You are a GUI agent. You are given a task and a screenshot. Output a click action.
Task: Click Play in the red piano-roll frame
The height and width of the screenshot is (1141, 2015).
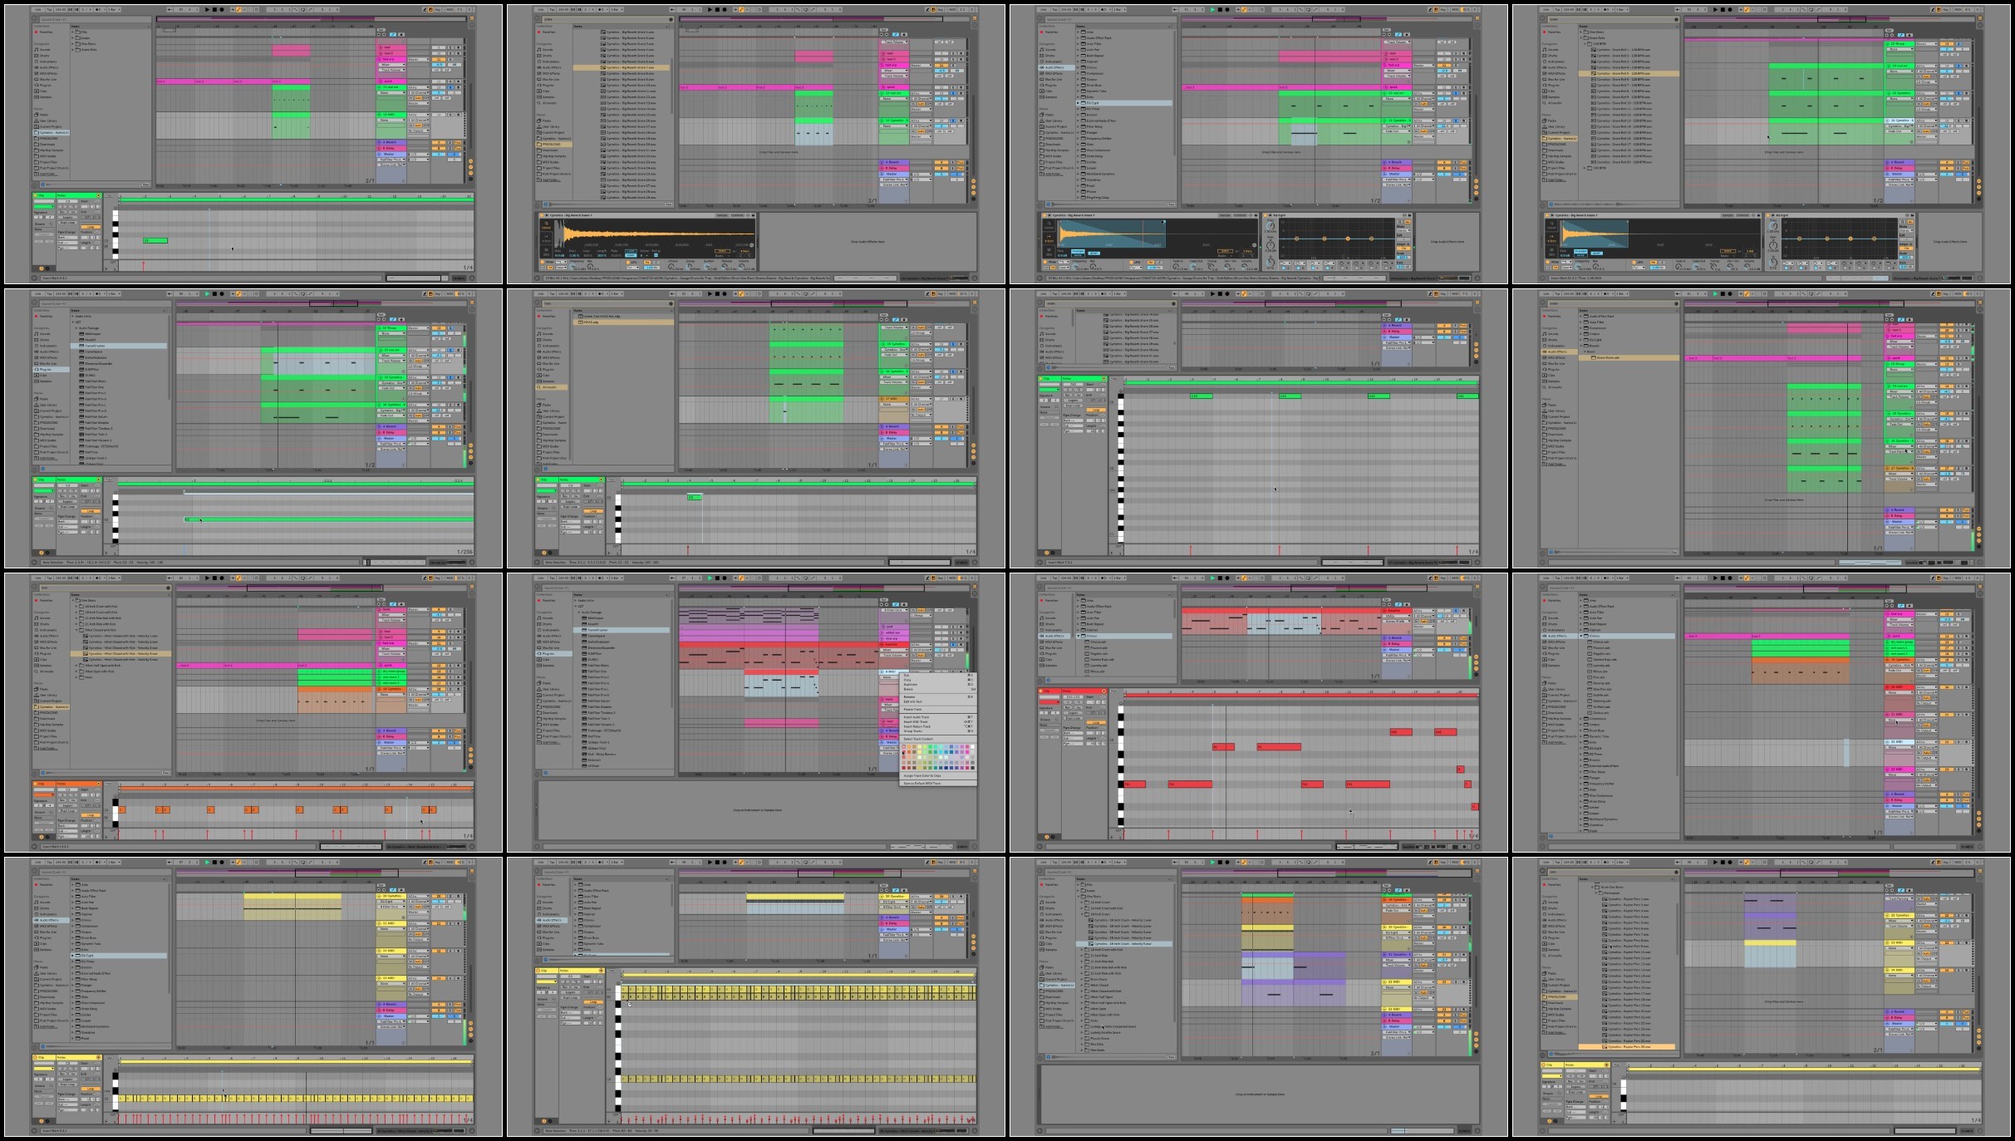[1212, 578]
